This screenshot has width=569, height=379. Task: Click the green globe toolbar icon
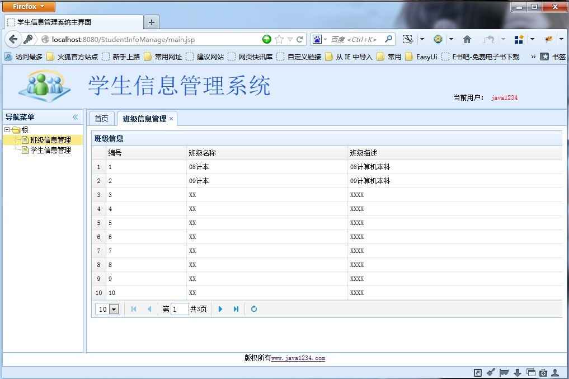[x=438, y=39]
